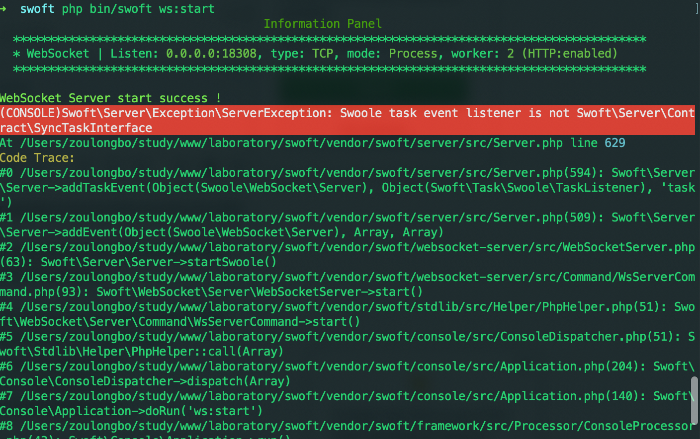Click the Information Panel heading

coord(323,23)
